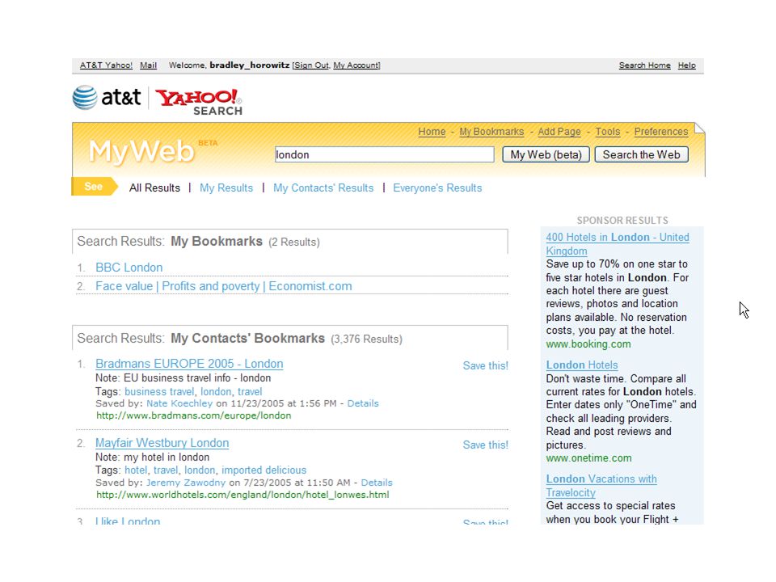776x582 pixels.
Task: Switch to My Results tab
Action: pos(226,188)
